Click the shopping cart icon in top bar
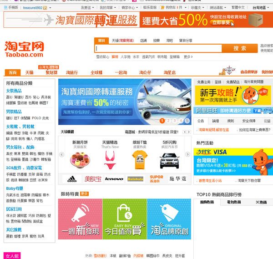The image size is (273, 259). [162, 7]
